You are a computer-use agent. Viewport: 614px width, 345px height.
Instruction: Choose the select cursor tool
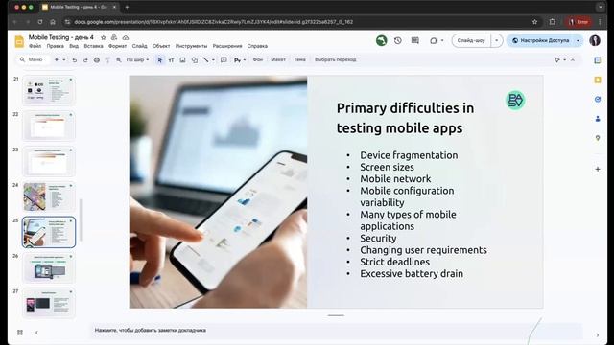pyautogui.click(x=160, y=59)
